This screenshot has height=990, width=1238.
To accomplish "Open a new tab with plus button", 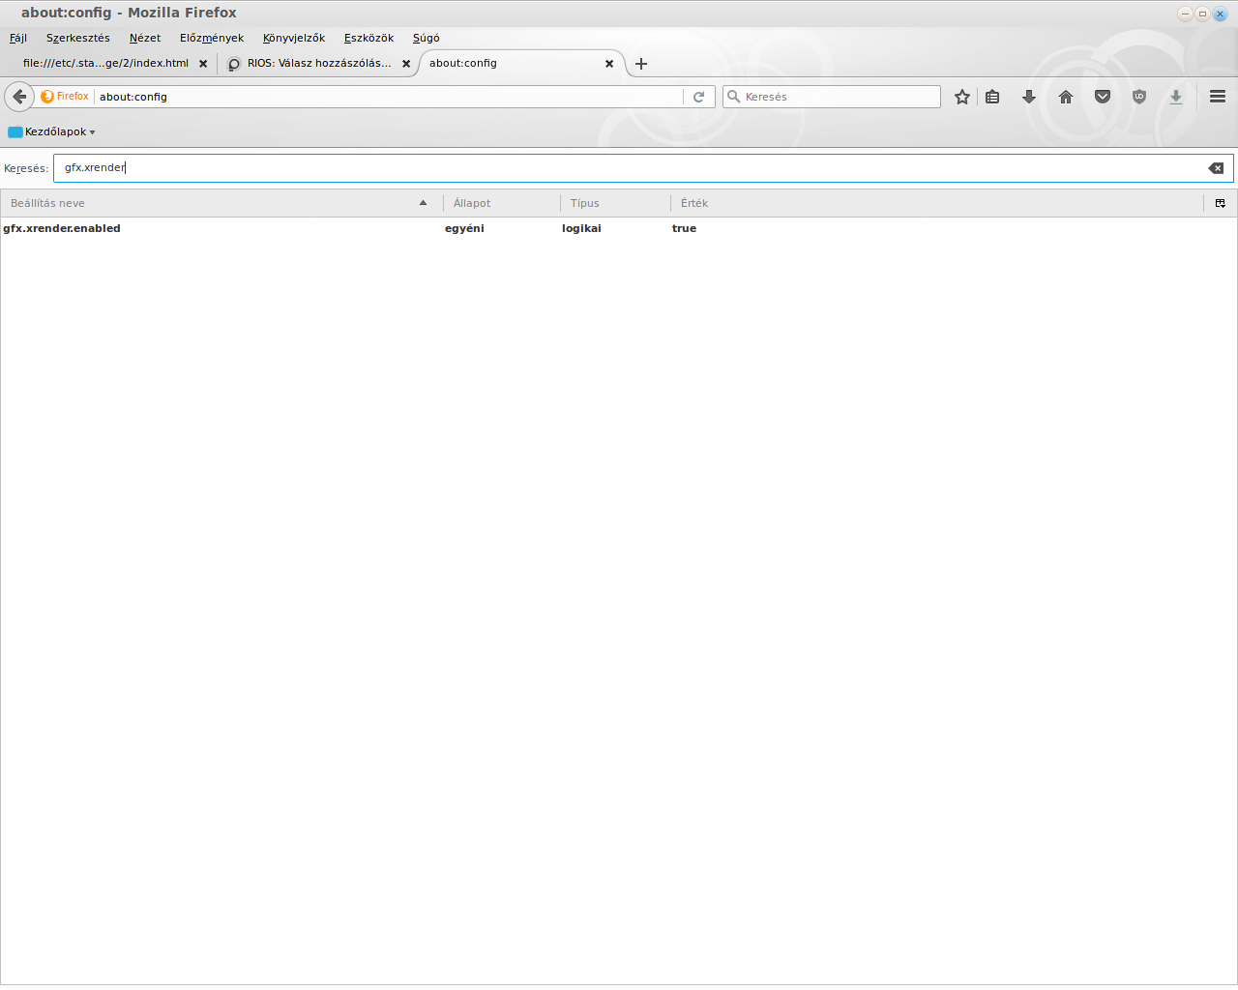I will point(641,64).
